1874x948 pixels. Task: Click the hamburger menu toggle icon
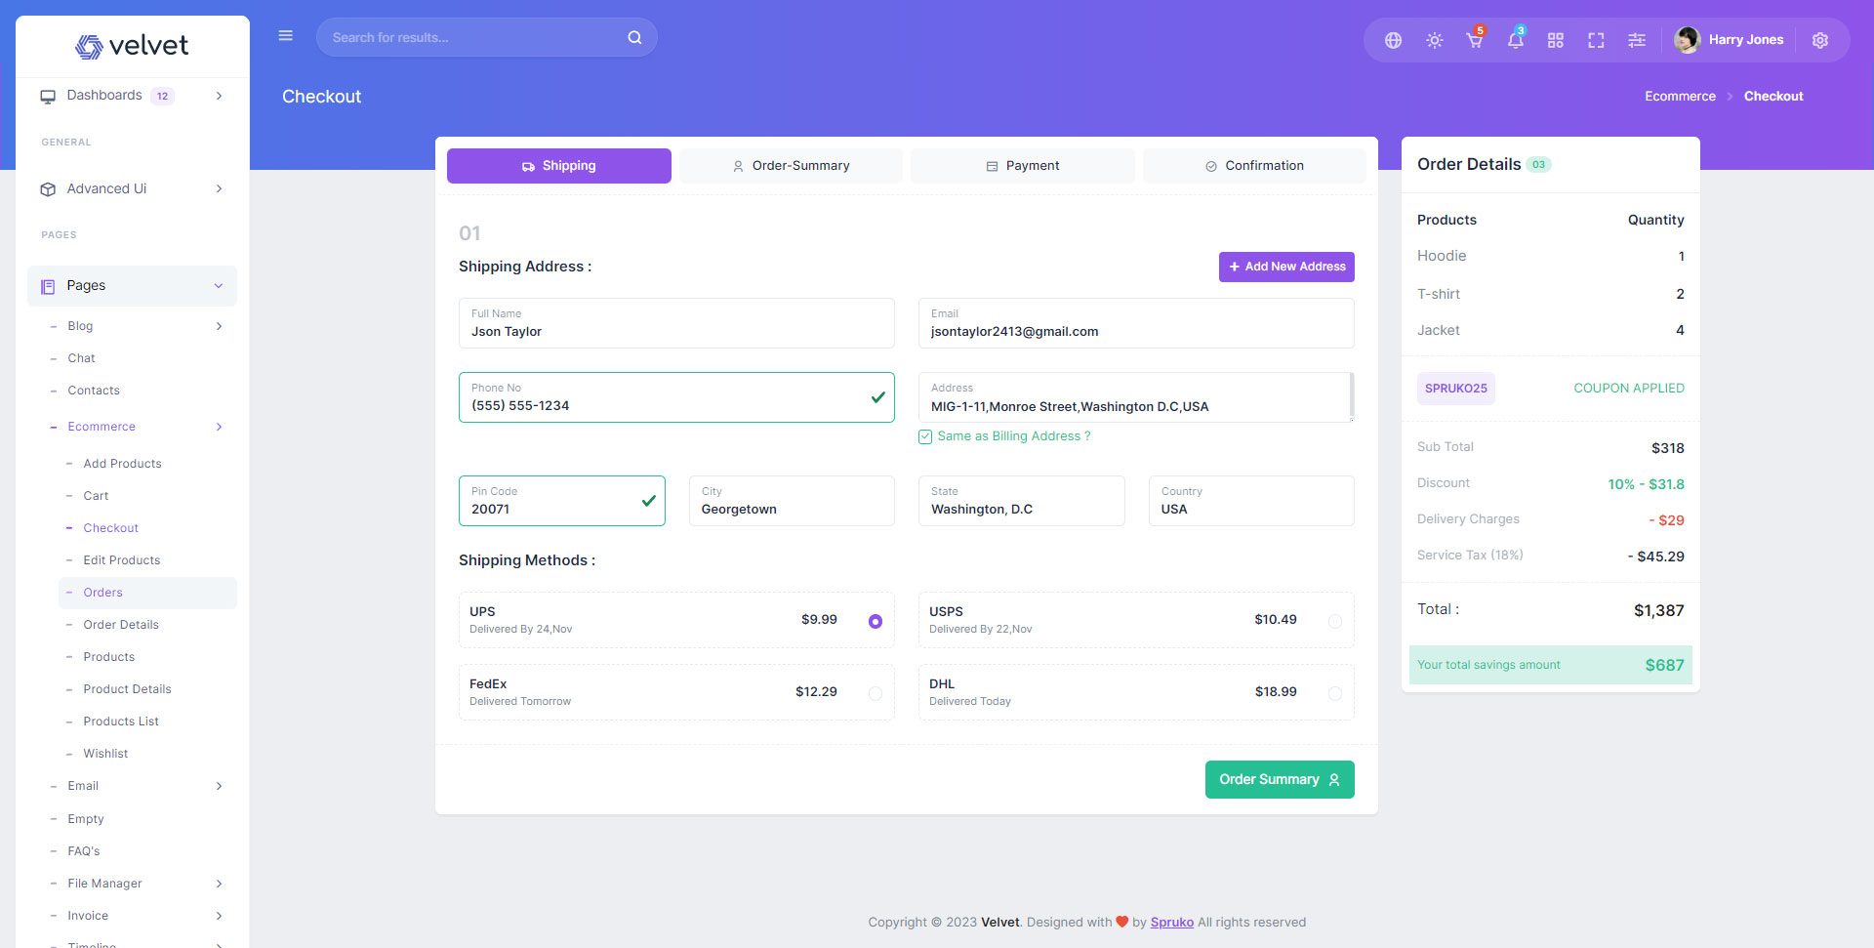pos(286,36)
